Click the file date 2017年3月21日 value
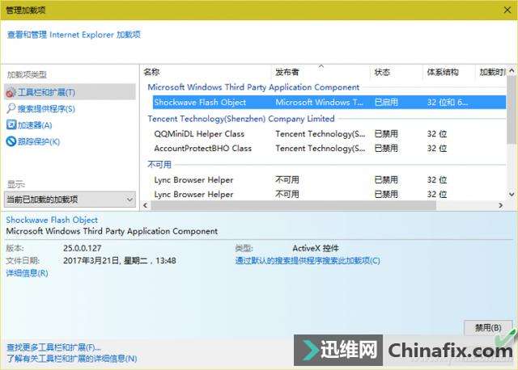The image size is (518, 370). tap(119, 260)
